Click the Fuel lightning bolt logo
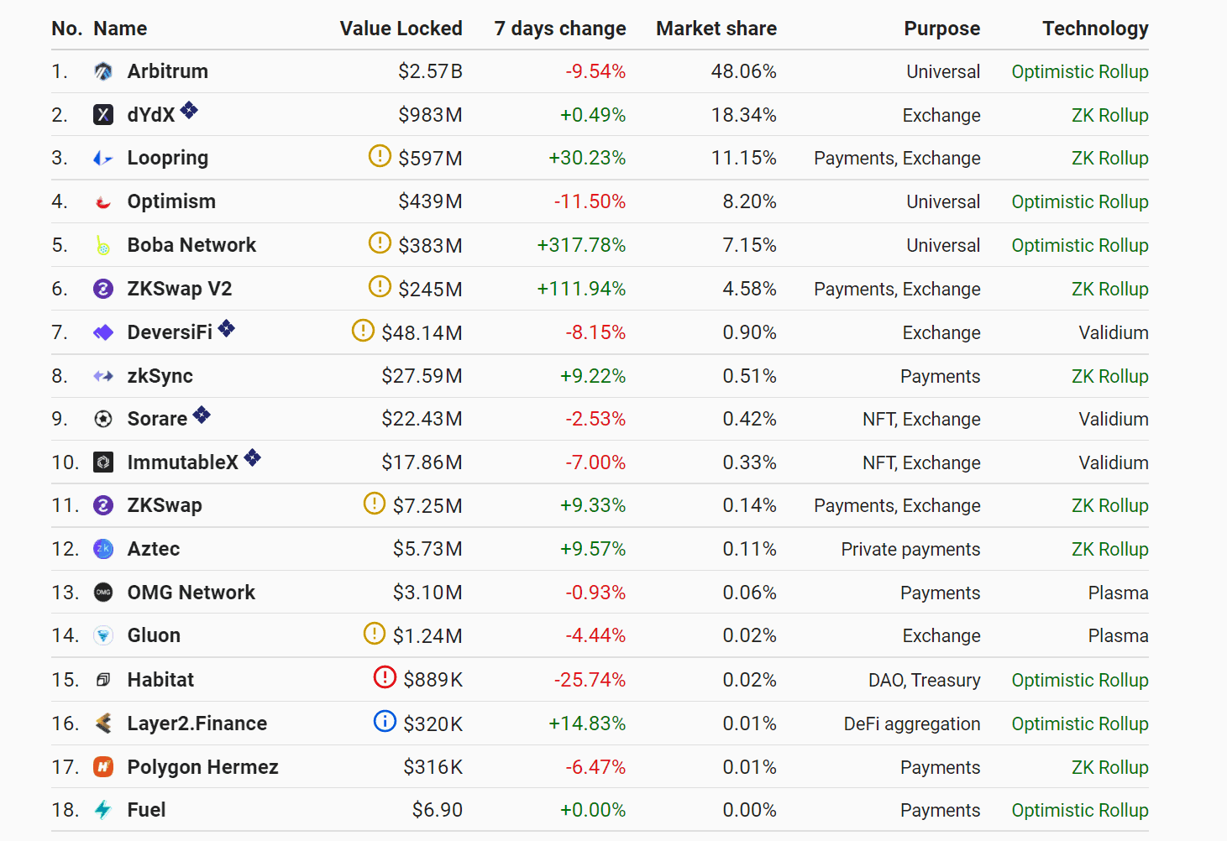 (x=103, y=810)
